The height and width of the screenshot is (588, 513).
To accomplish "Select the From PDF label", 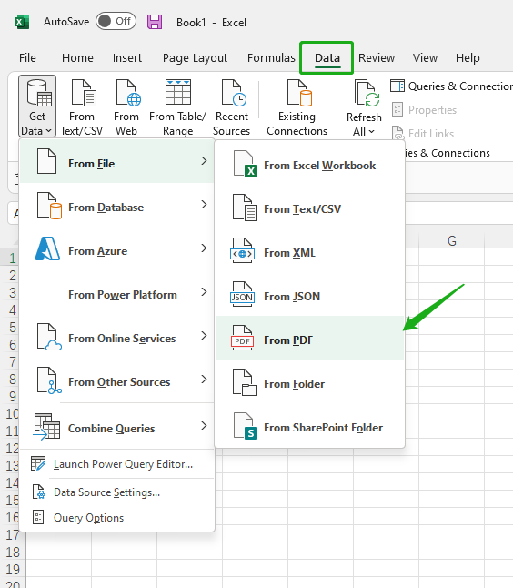I will click(288, 340).
